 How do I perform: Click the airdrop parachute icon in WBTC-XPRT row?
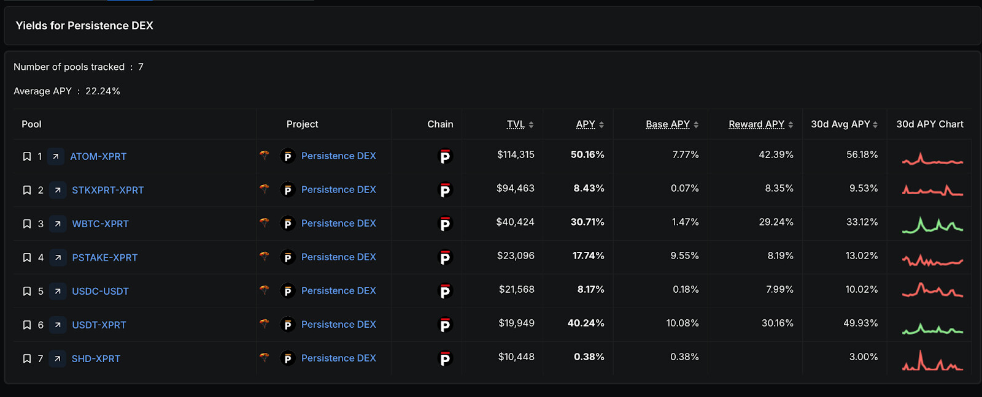coord(265,222)
